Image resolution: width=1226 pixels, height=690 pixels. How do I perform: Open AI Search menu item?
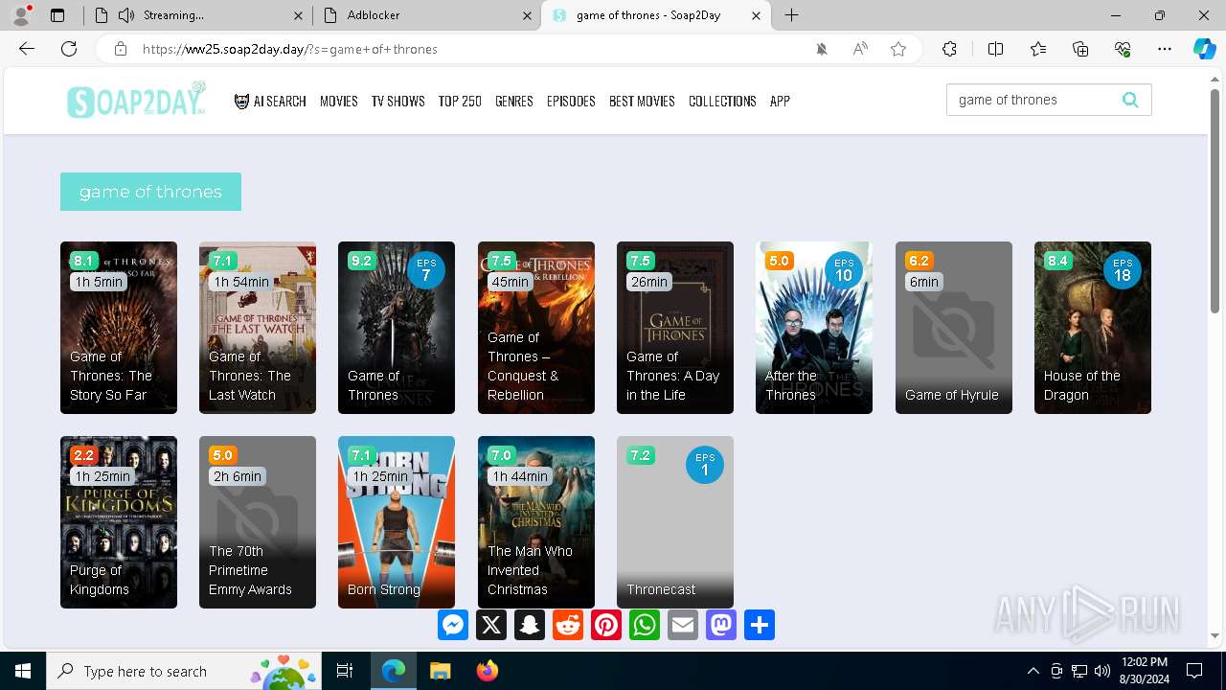point(270,101)
